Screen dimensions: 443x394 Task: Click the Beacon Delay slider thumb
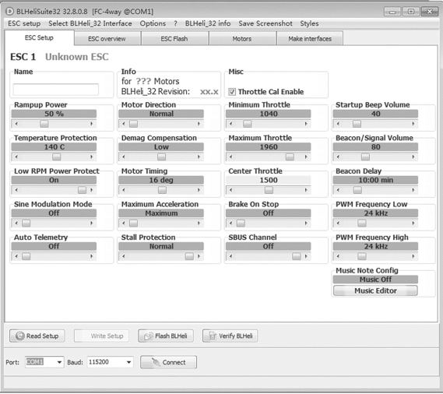coord(357,190)
